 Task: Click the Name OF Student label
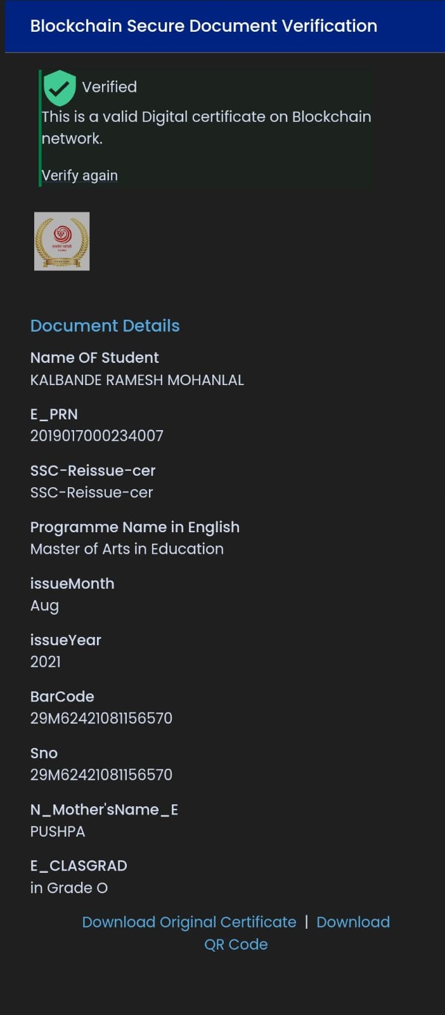coord(94,358)
